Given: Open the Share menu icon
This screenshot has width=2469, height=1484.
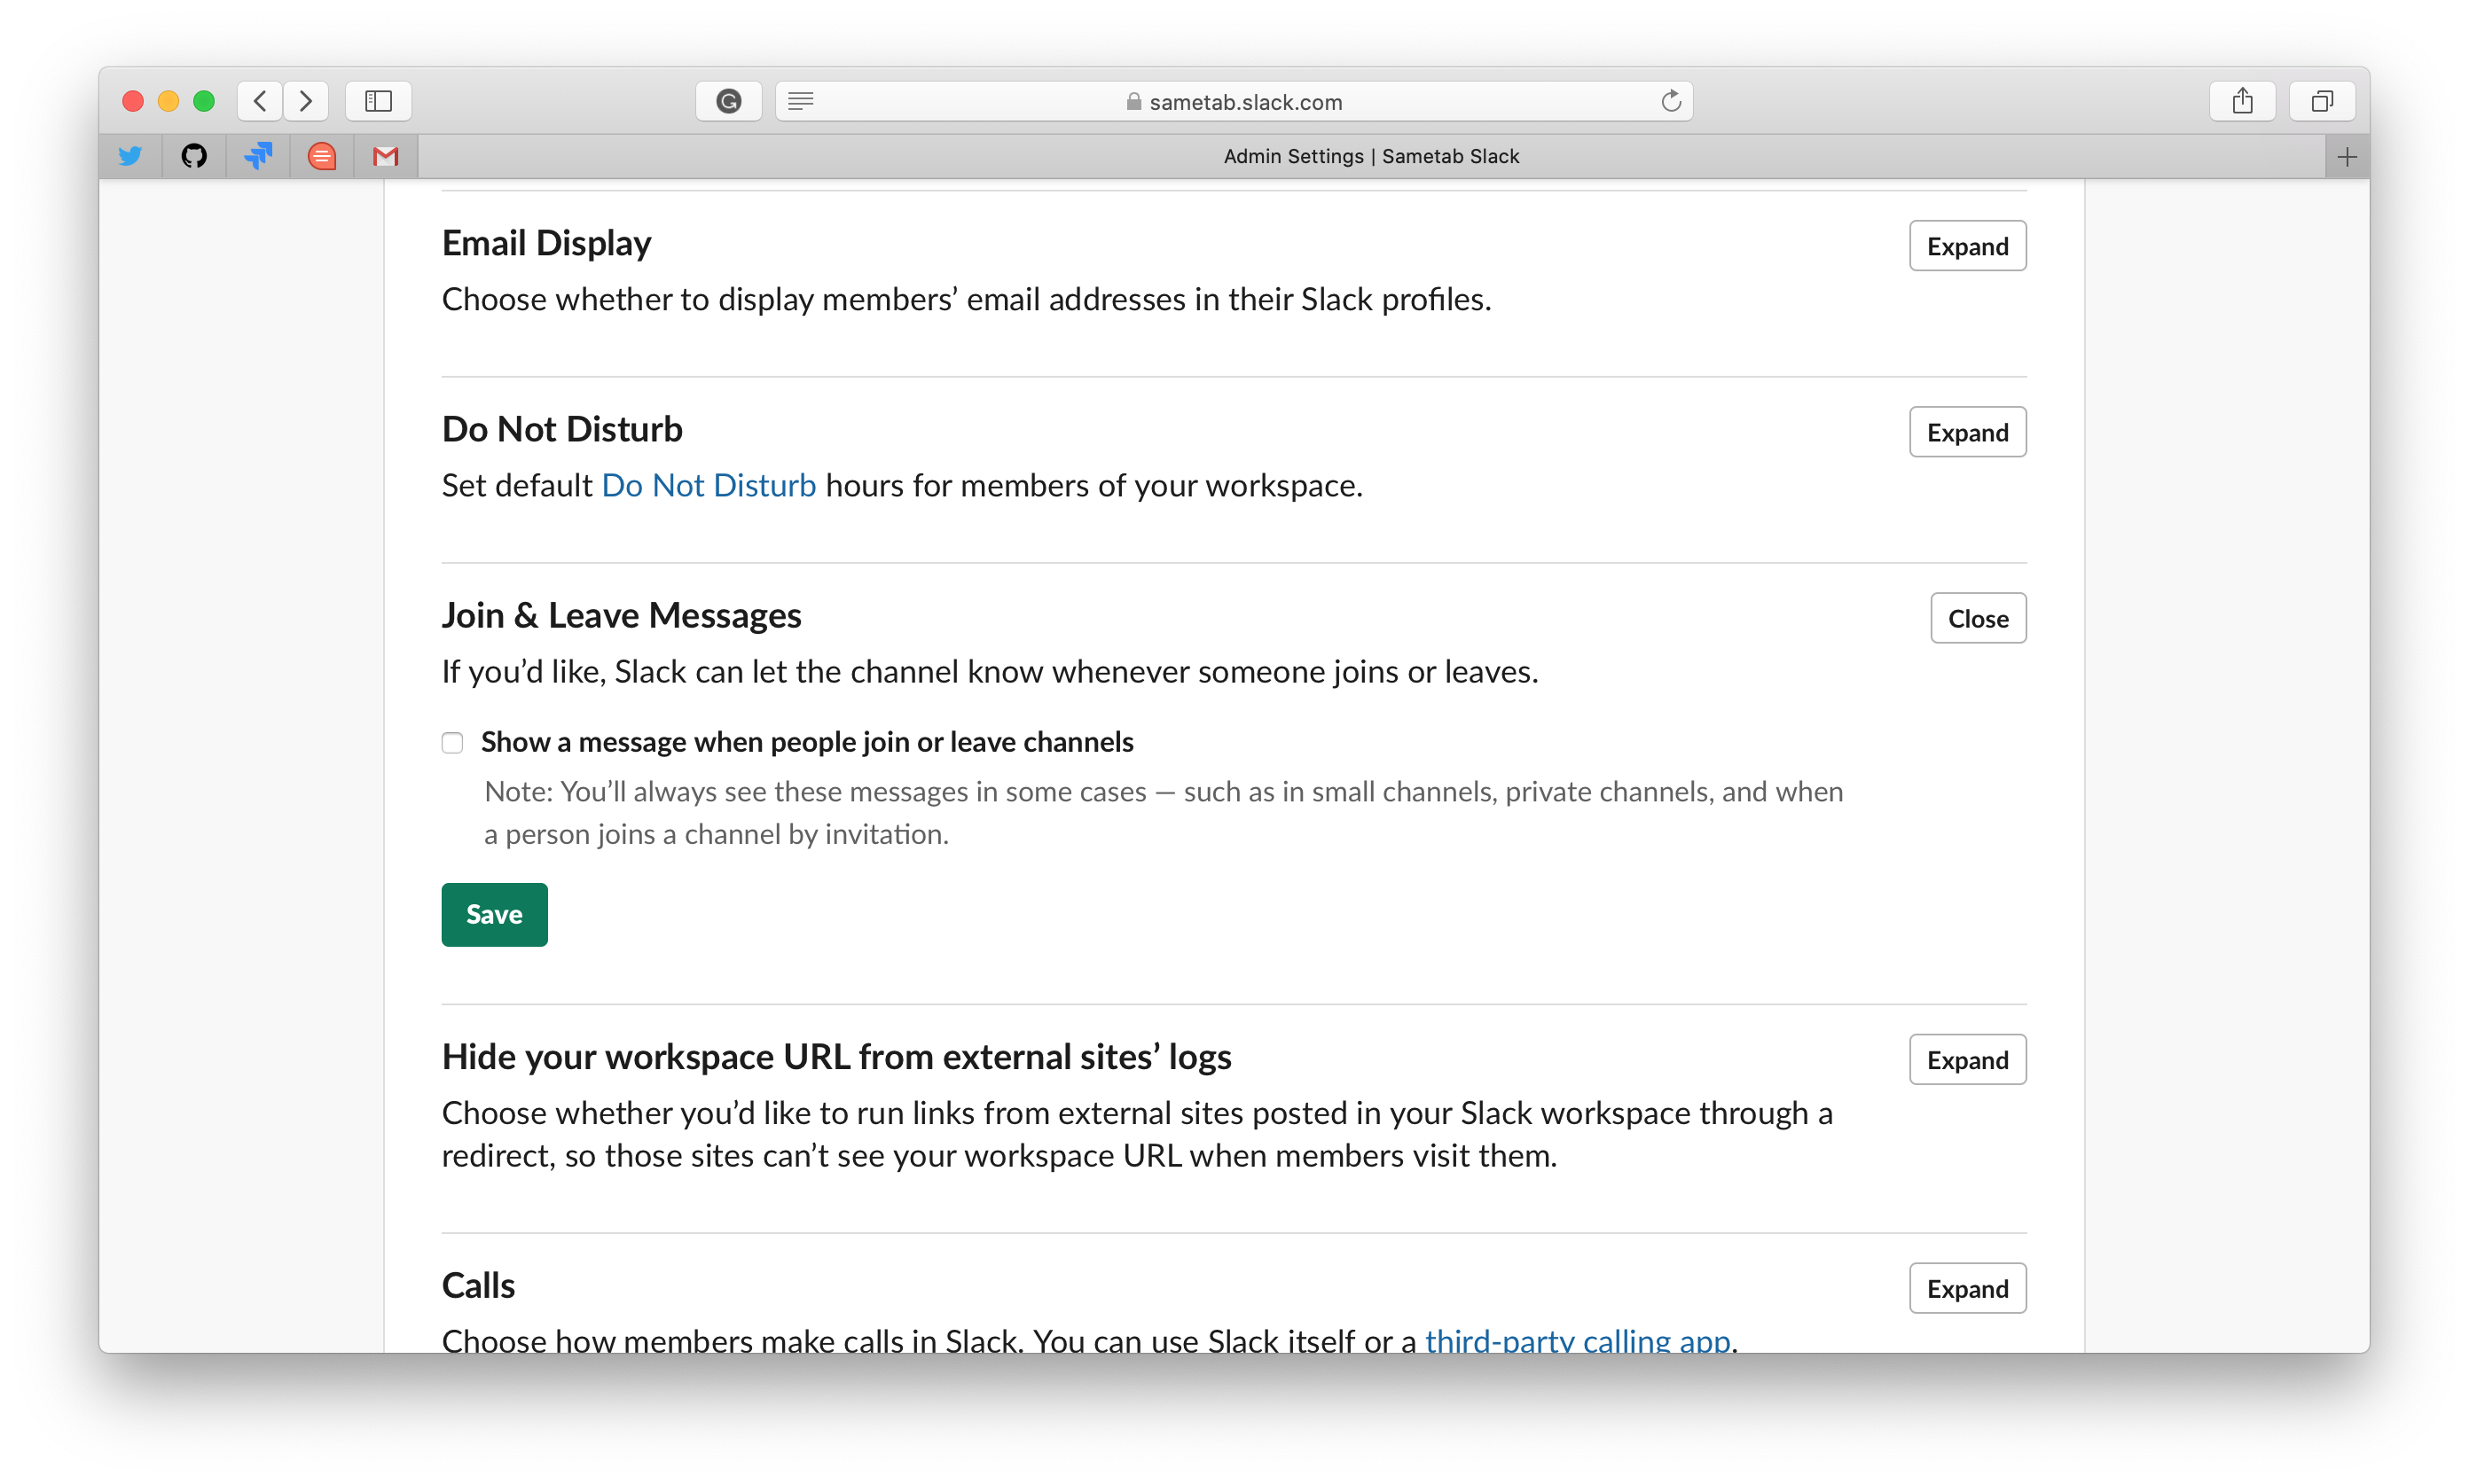Looking at the screenshot, I should pyautogui.click(x=2242, y=101).
